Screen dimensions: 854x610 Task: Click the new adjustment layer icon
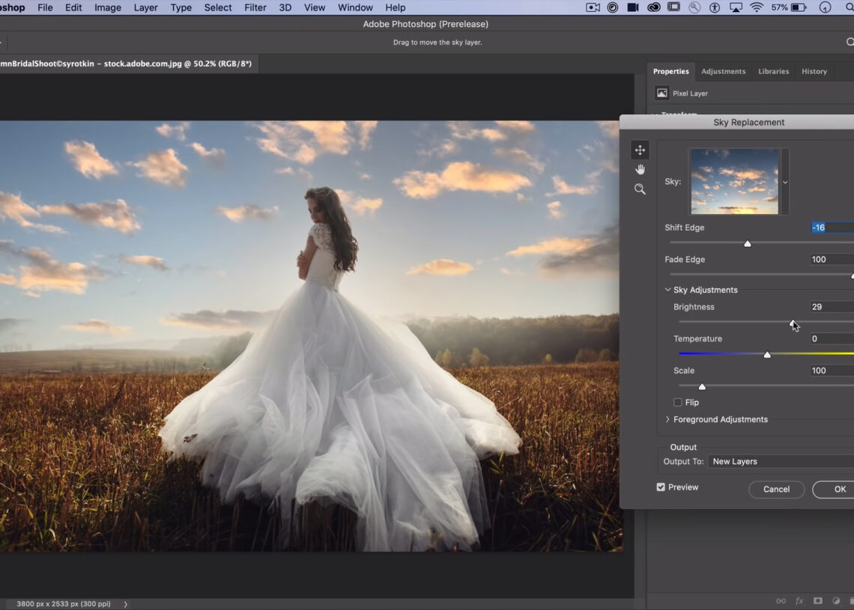click(836, 601)
